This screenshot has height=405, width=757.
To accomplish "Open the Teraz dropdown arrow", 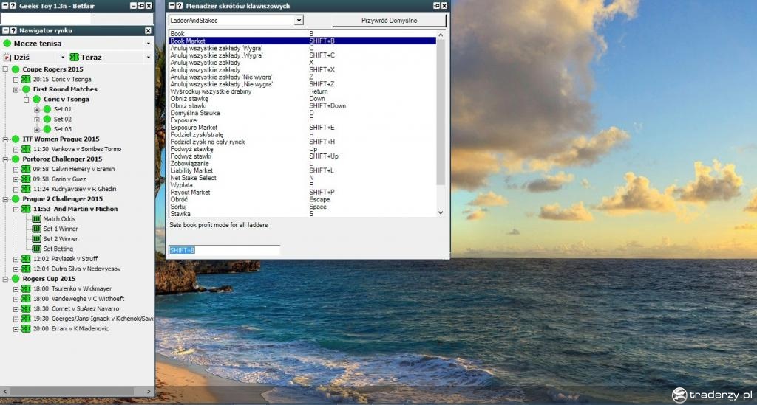I will (x=148, y=58).
